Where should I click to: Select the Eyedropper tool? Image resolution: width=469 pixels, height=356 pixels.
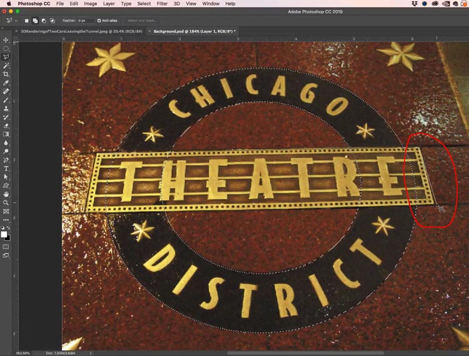6,83
